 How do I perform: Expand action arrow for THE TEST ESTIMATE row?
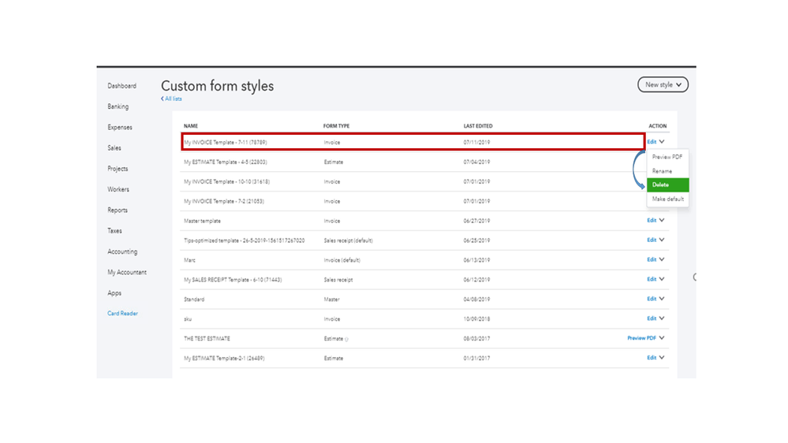pyautogui.click(x=662, y=338)
